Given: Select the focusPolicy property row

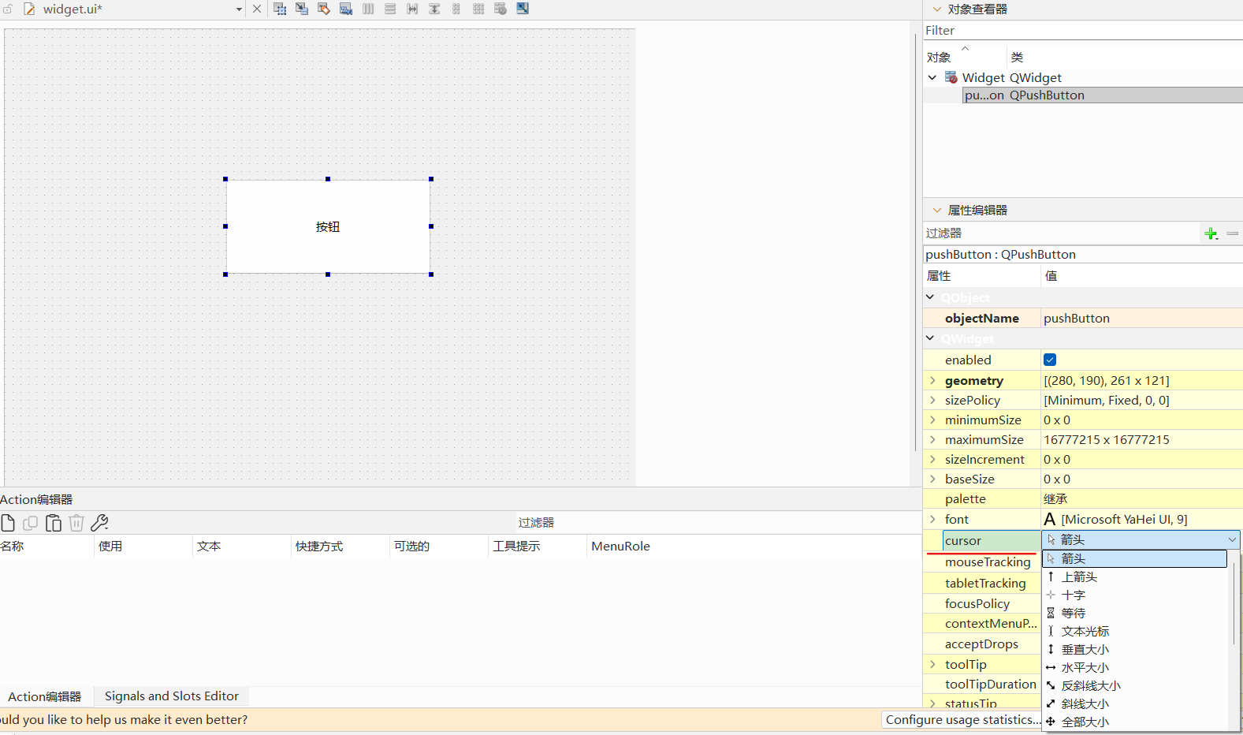Looking at the screenshot, I should (x=982, y=603).
